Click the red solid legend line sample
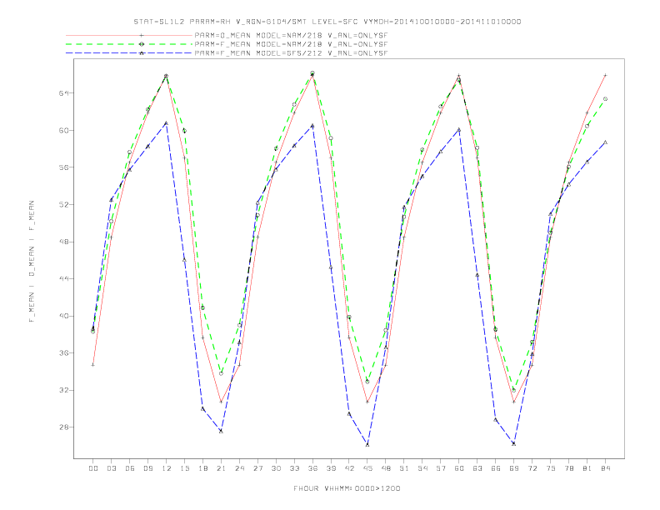Viewport: 660px width, 510px height. [129, 35]
